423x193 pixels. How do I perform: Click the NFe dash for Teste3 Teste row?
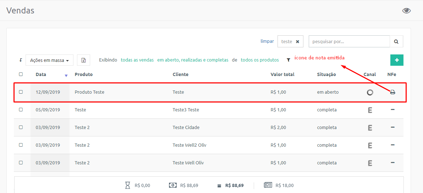(393, 110)
